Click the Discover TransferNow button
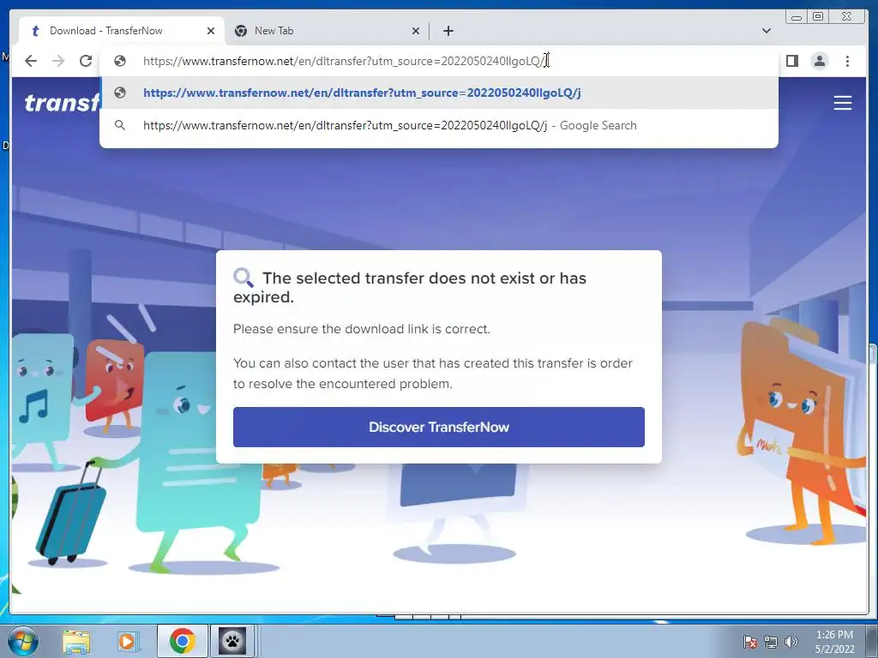This screenshot has width=878, height=658. click(x=438, y=427)
